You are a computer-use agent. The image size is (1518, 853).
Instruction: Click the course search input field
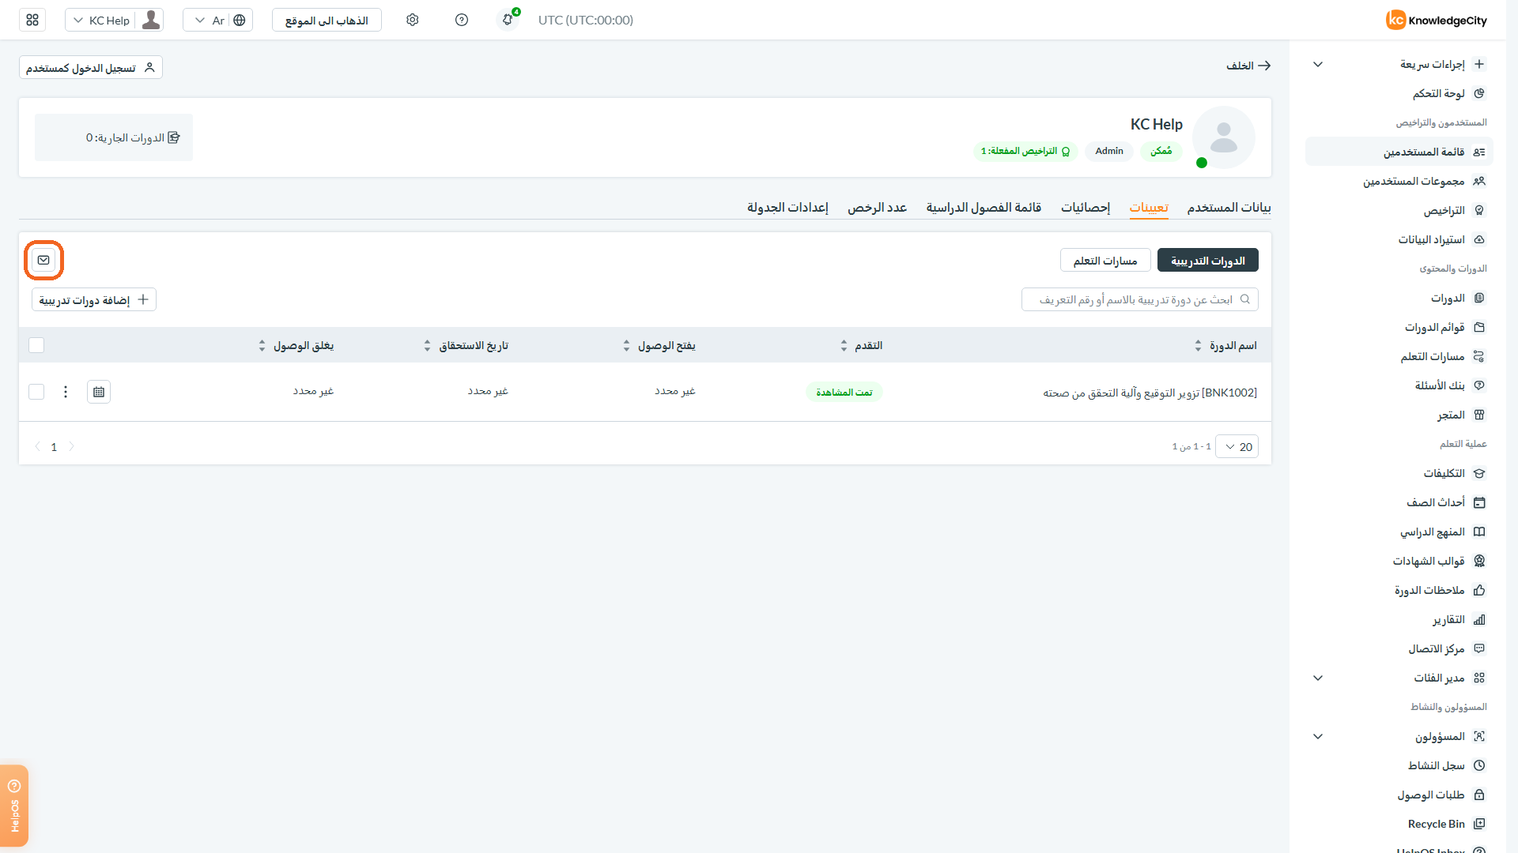coord(1140,299)
